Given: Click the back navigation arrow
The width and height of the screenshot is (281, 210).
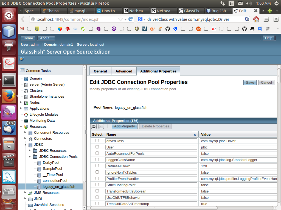Looking at the screenshot, I should click(23, 19).
